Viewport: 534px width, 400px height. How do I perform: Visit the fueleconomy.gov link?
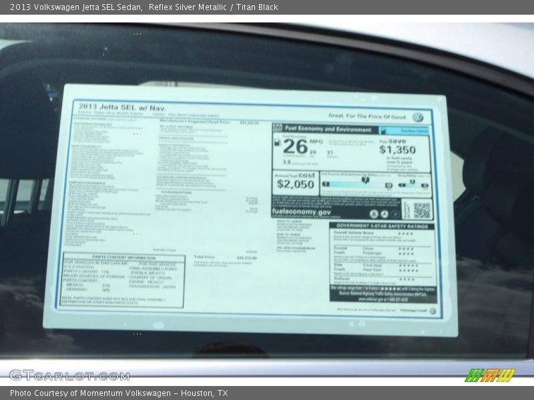301,213
